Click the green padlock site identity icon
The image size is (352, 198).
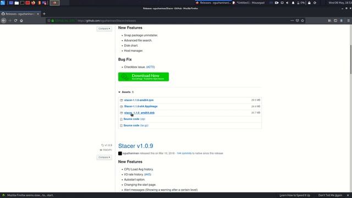(x=53, y=21)
